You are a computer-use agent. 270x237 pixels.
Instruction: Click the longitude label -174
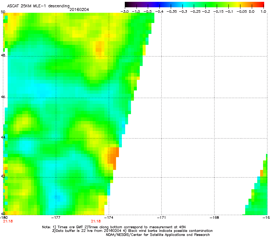click(x=109, y=218)
